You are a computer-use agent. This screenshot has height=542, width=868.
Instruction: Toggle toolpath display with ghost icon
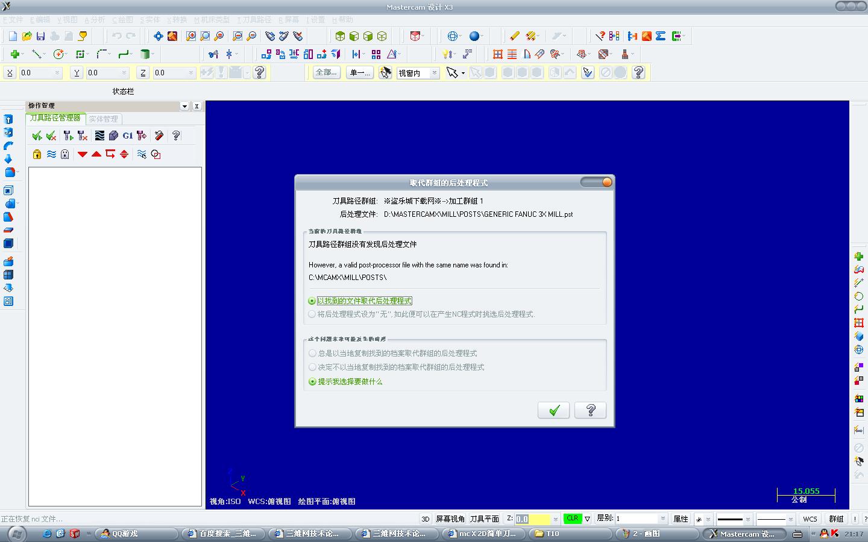pyautogui.click(x=65, y=154)
